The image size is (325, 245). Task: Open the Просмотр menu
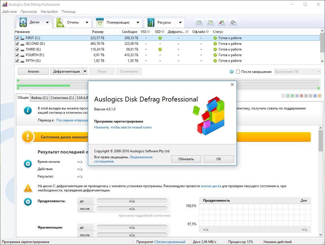point(29,12)
